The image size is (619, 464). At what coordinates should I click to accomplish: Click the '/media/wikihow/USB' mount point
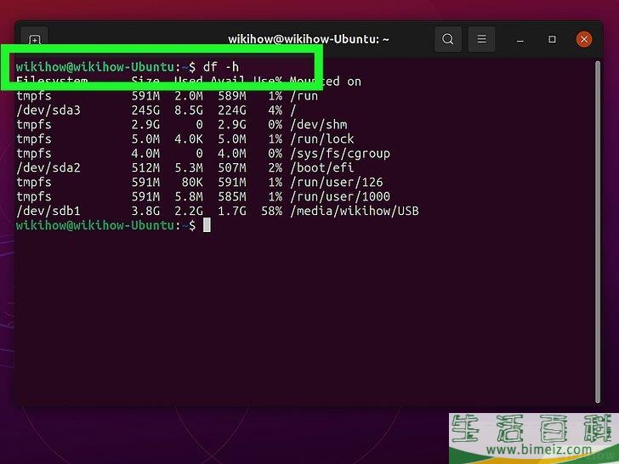(x=354, y=211)
